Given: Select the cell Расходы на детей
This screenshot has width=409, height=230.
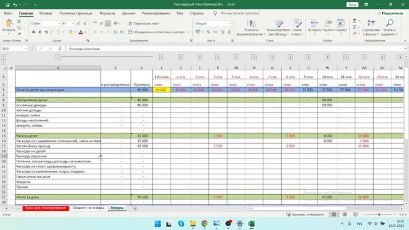Looking at the screenshot, I should (x=58, y=151).
